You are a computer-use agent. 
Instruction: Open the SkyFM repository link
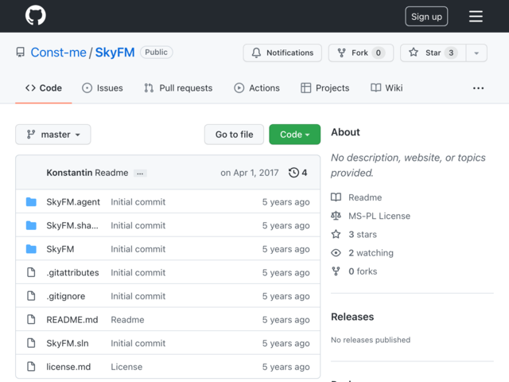115,53
